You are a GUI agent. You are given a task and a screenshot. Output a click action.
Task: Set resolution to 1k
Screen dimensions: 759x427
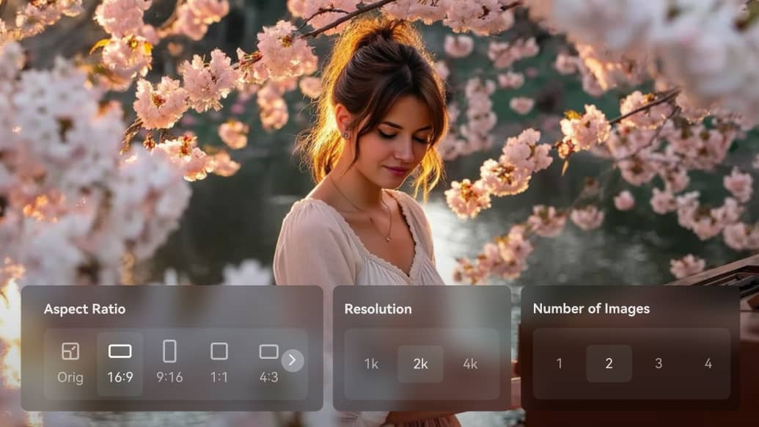[x=371, y=364]
